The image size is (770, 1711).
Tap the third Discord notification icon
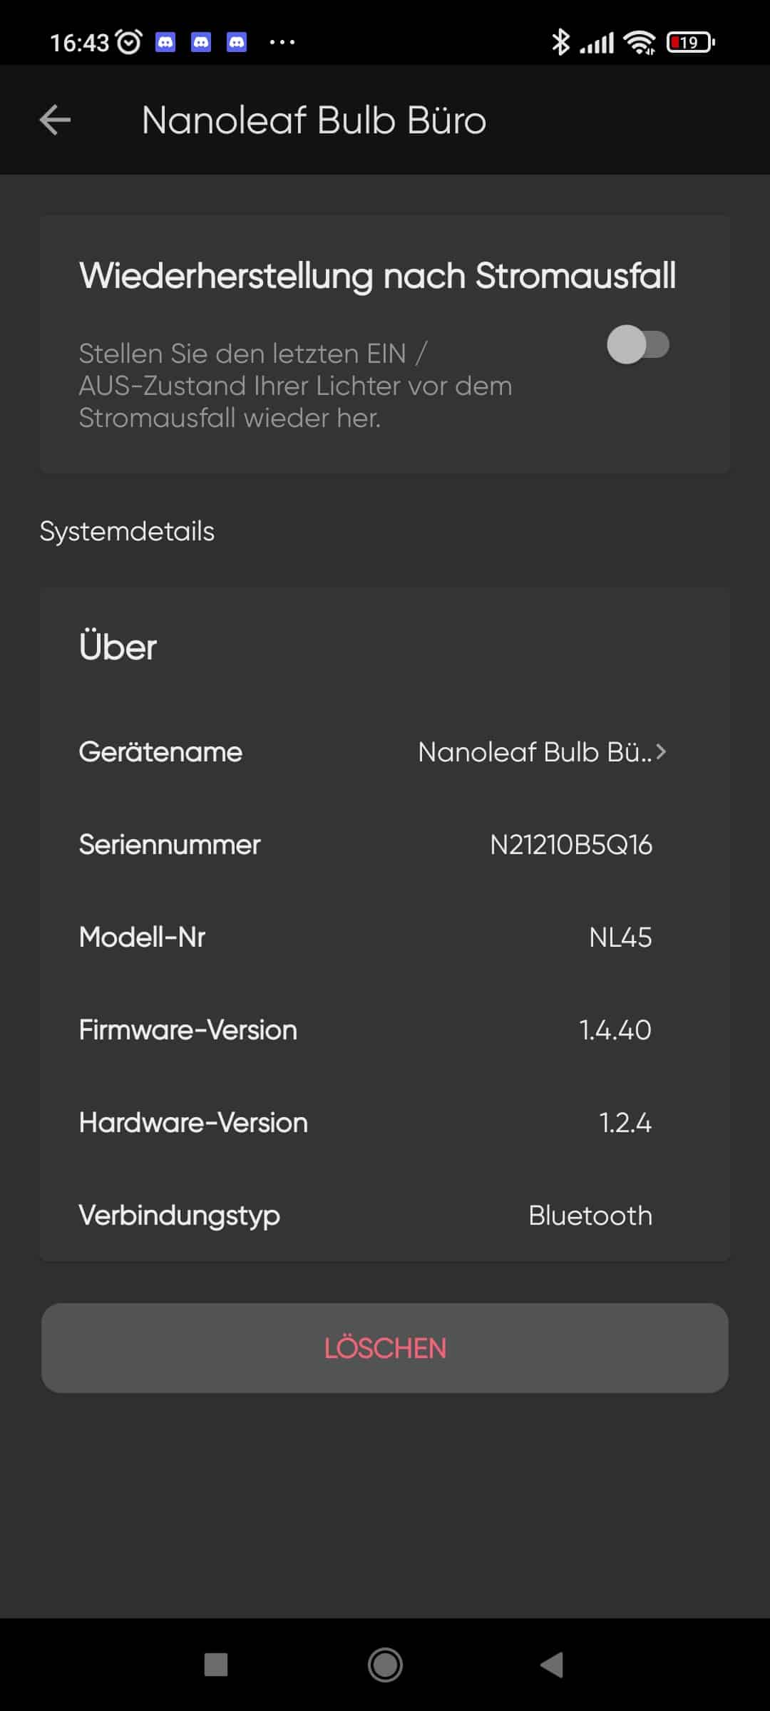point(237,43)
